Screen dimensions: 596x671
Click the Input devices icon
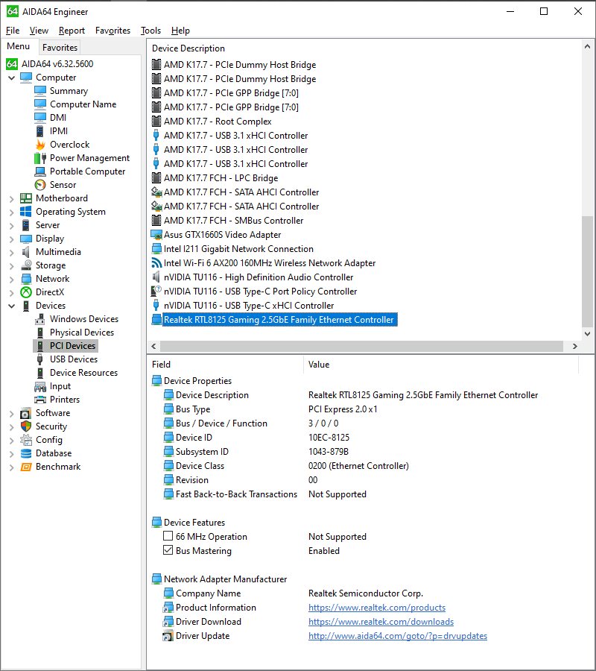[40, 386]
